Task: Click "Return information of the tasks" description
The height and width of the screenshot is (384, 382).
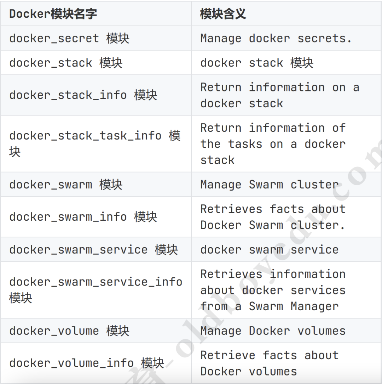Action: (x=273, y=143)
